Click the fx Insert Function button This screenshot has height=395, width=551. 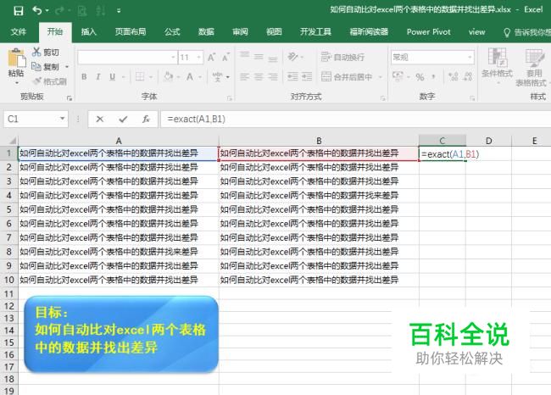[146, 120]
